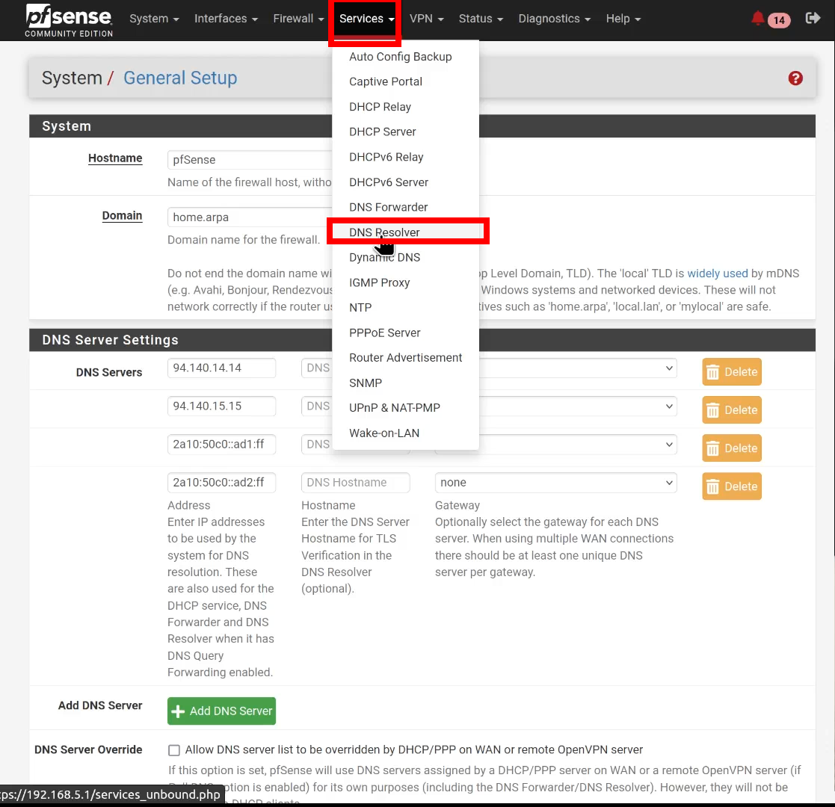Viewport: 835px width, 807px height.
Task: Click the Domain field home.arpa
Action: click(x=250, y=217)
